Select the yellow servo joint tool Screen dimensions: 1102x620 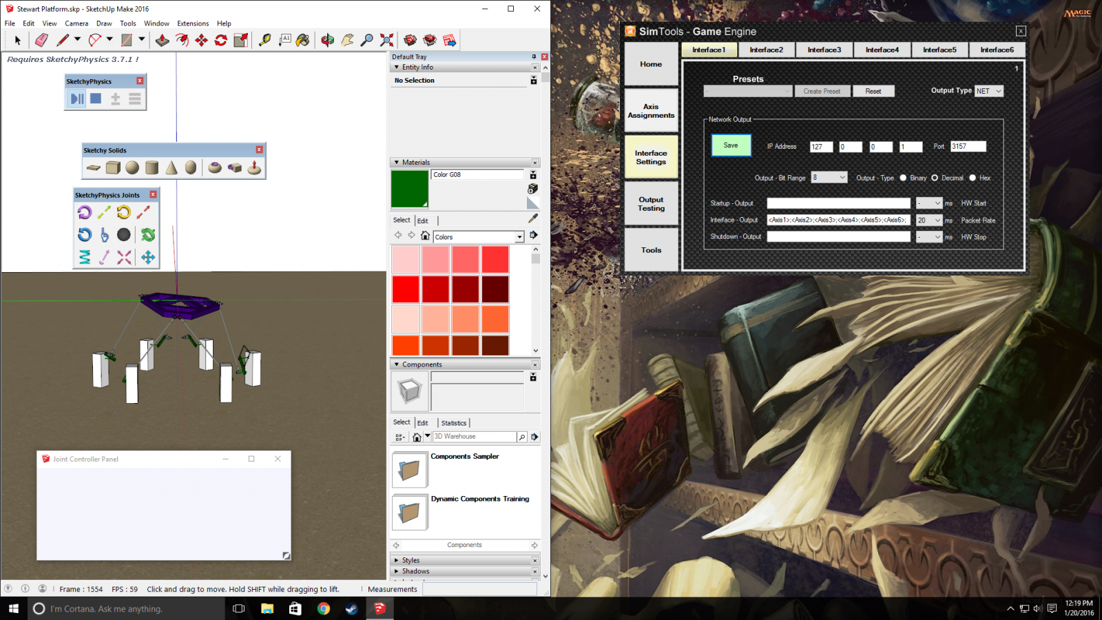click(124, 213)
